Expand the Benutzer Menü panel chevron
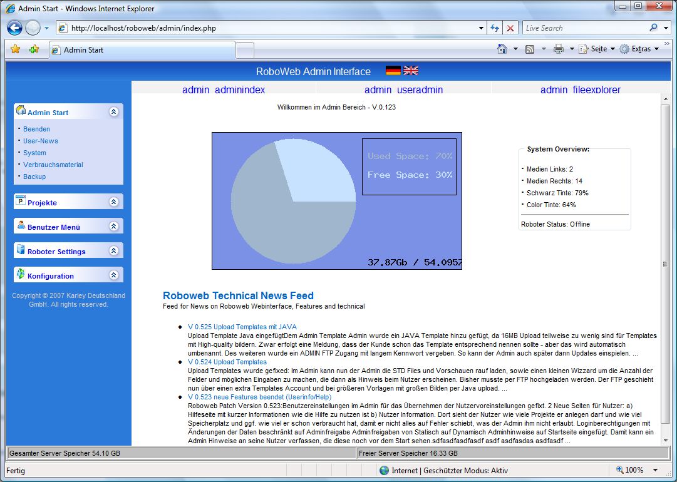This screenshot has width=677, height=482. [x=113, y=226]
